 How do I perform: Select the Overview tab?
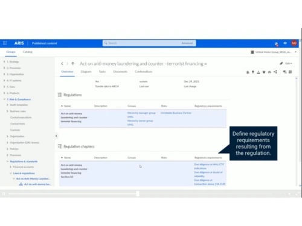click(67, 72)
